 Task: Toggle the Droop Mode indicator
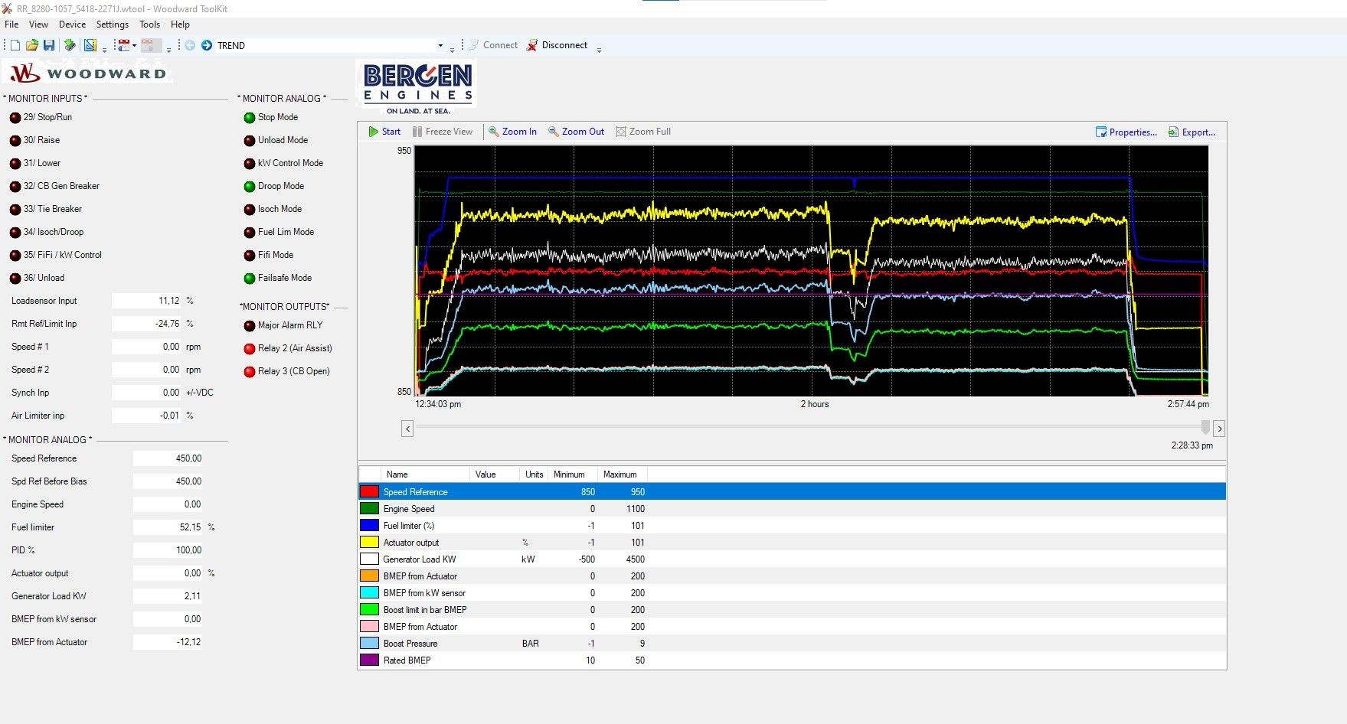point(250,186)
